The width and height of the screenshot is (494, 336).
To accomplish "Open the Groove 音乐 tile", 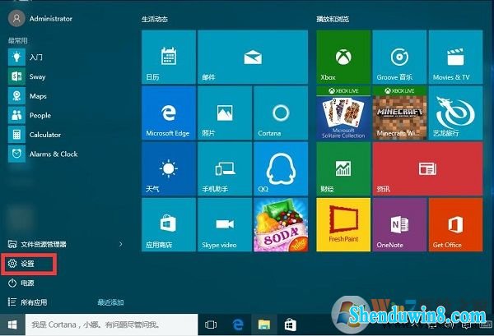I will (399, 57).
